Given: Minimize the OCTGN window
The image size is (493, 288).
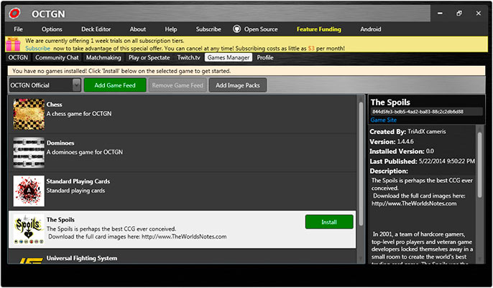Looking at the screenshot, I should pyautogui.click(x=440, y=13).
